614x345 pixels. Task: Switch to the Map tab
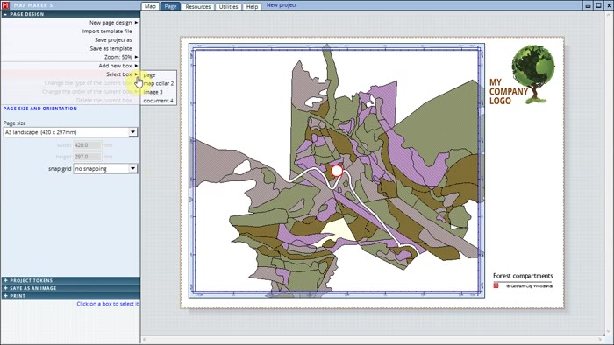(x=150, y=6)
